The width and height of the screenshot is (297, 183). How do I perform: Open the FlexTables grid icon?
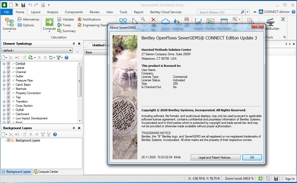(x=224, y=21)
